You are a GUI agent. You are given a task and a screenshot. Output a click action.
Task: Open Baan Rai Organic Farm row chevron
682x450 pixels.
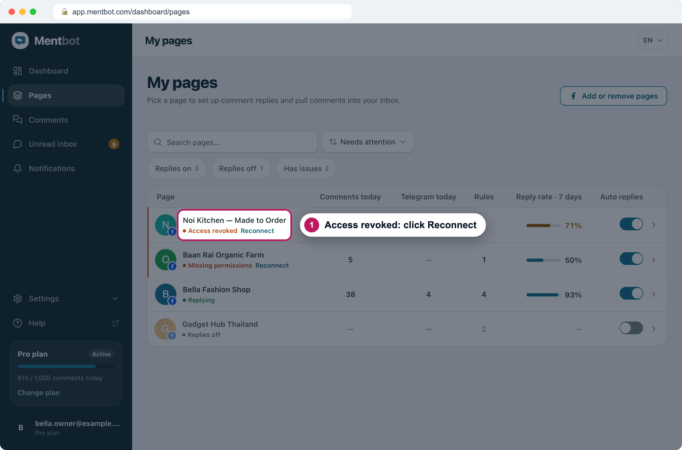(x=653, y=260)
